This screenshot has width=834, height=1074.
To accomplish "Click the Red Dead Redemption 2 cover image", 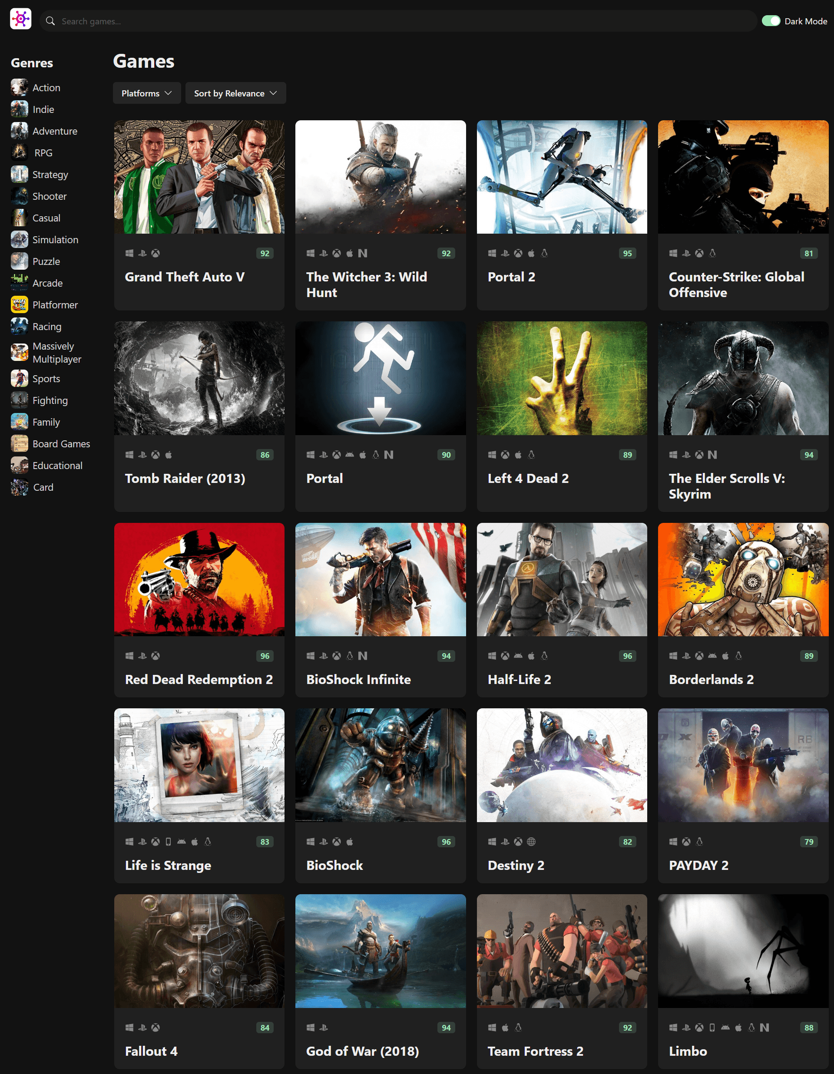I will pos(199,579).
